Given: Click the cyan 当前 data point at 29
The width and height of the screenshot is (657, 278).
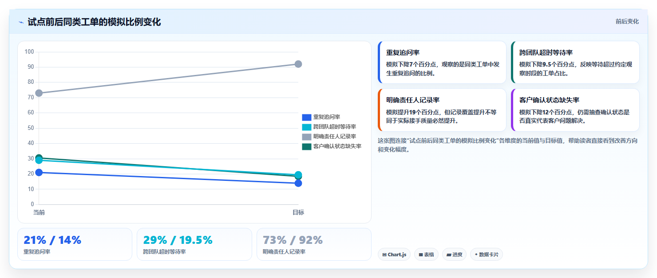Looking at the screenshot, I should [x=39, y=160].
